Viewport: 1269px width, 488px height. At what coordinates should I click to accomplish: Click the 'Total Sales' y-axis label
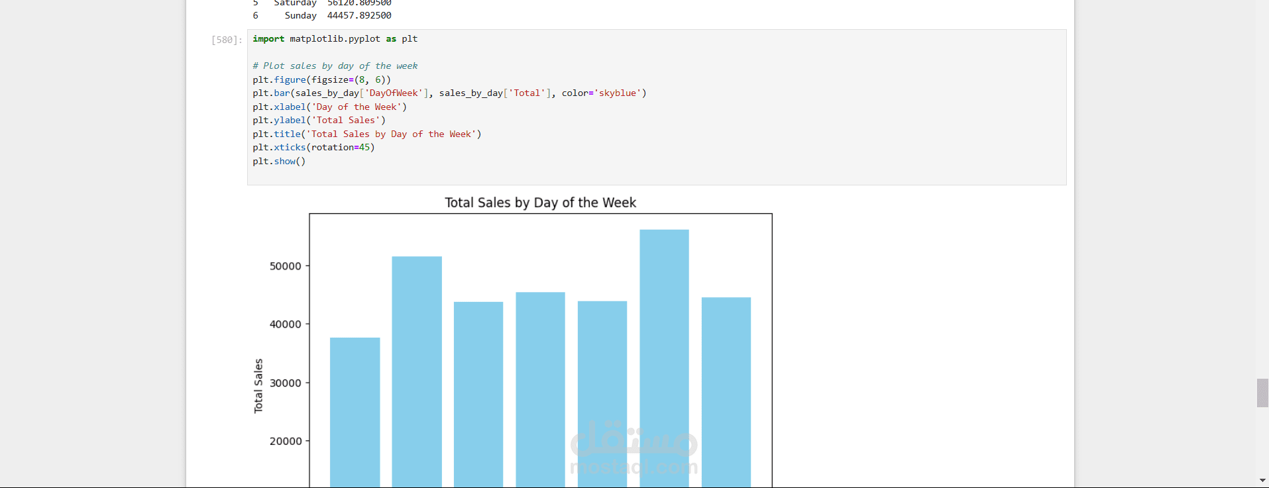point(258,386)
